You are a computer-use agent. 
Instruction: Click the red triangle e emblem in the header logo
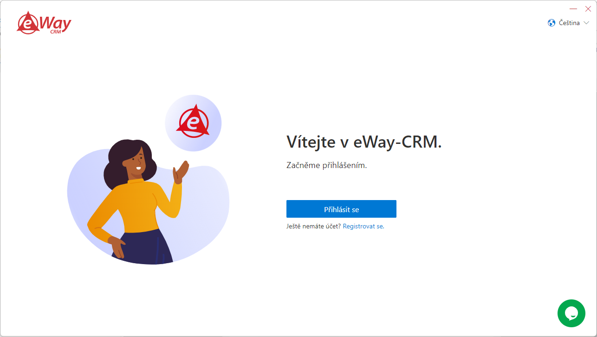click(x=27, y=23)
